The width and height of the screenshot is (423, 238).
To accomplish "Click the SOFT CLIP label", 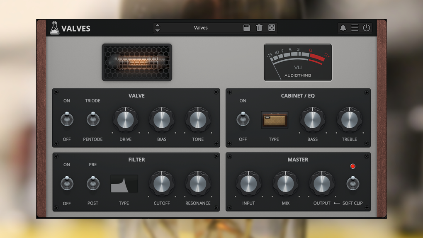I will 352,203.
